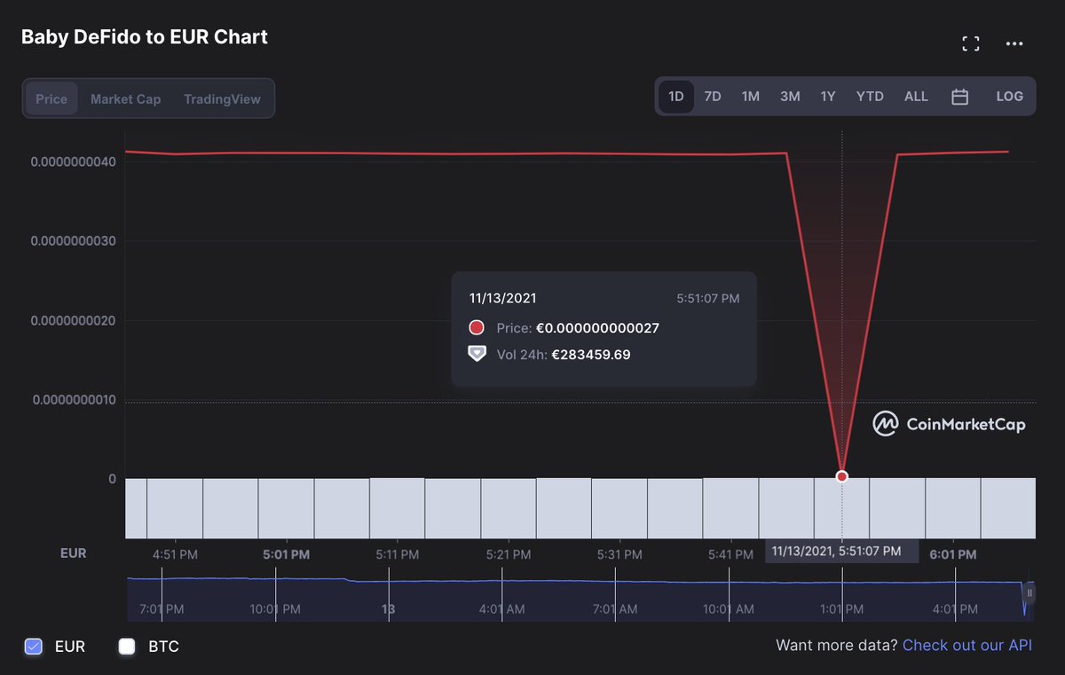Switch to the TradingView tab
1065x675 pixels.
coord(222,98)
